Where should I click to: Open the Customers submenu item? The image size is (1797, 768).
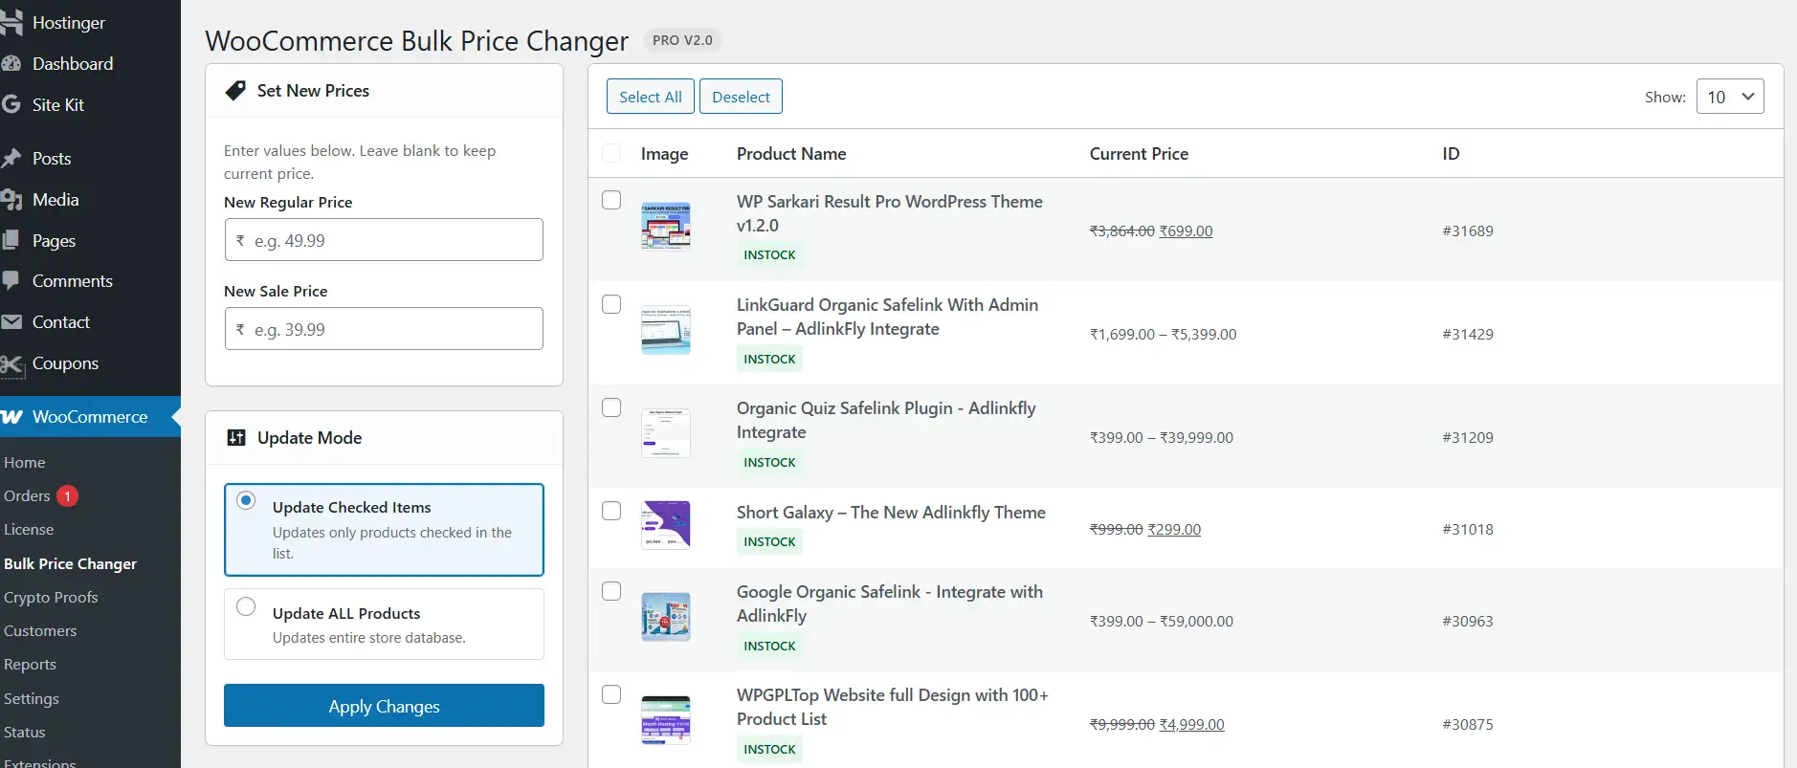pyautogui.click(x=40, y=631)
